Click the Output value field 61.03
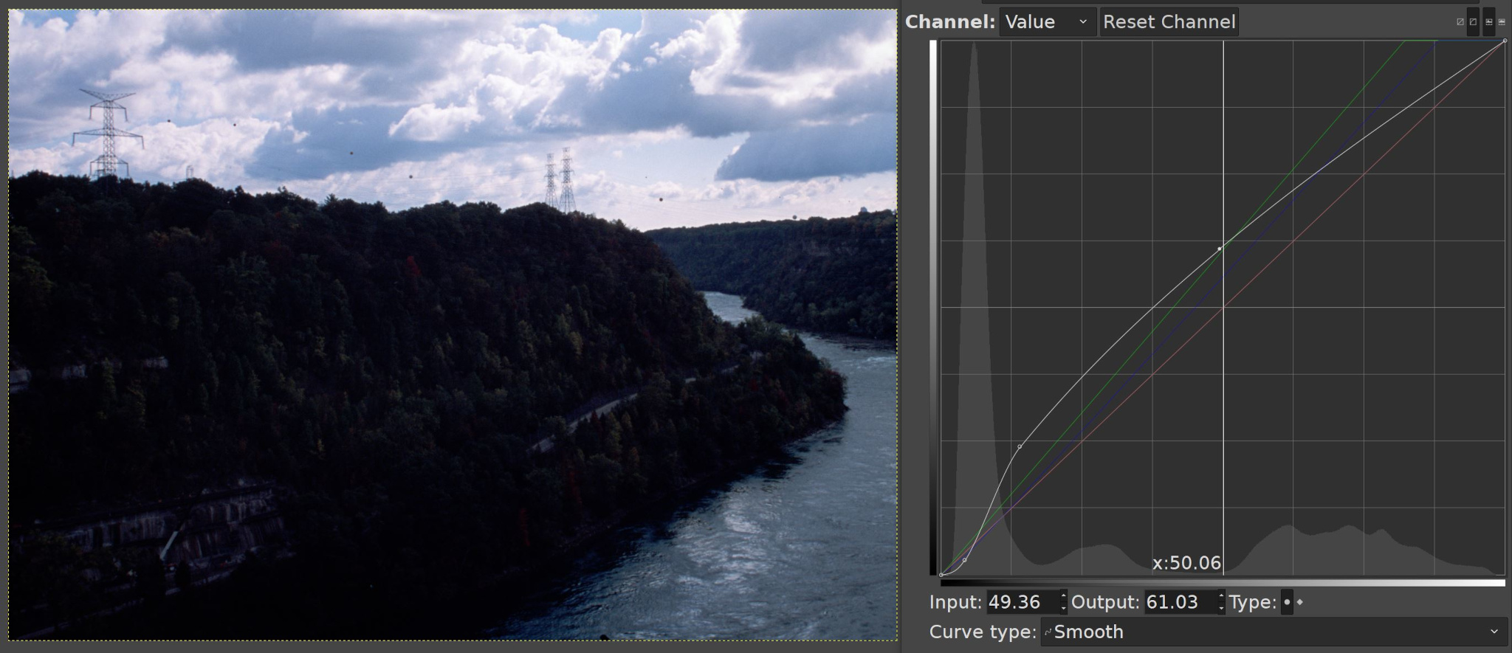Screen dimensions: 1512x653 (x=1179, y=603)
